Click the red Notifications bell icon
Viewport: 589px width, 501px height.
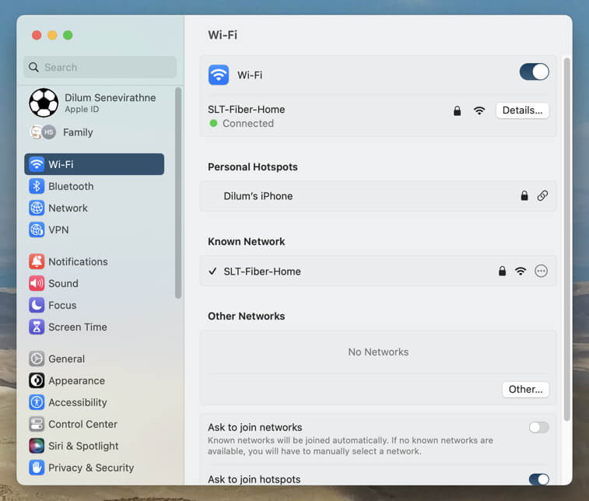(x=37, y=261)
